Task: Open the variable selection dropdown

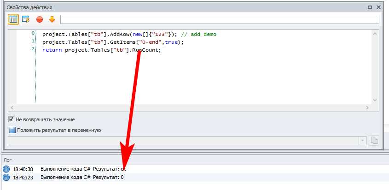Action: point(363,141)
